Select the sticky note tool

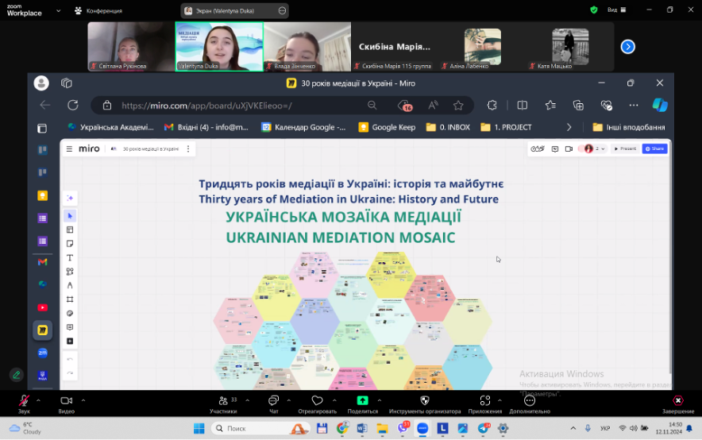coord(70,244)
